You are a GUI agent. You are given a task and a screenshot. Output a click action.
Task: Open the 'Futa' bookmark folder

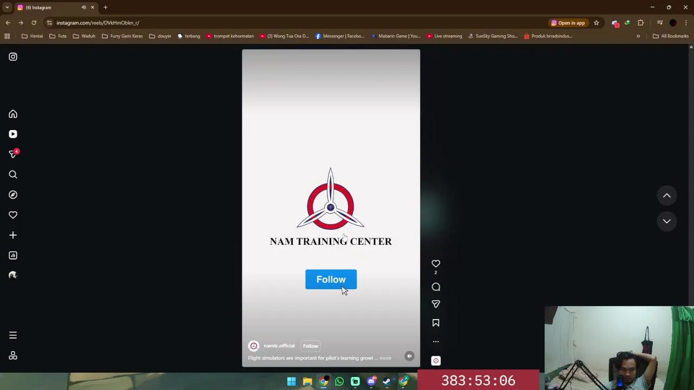(x=58, y=36)
